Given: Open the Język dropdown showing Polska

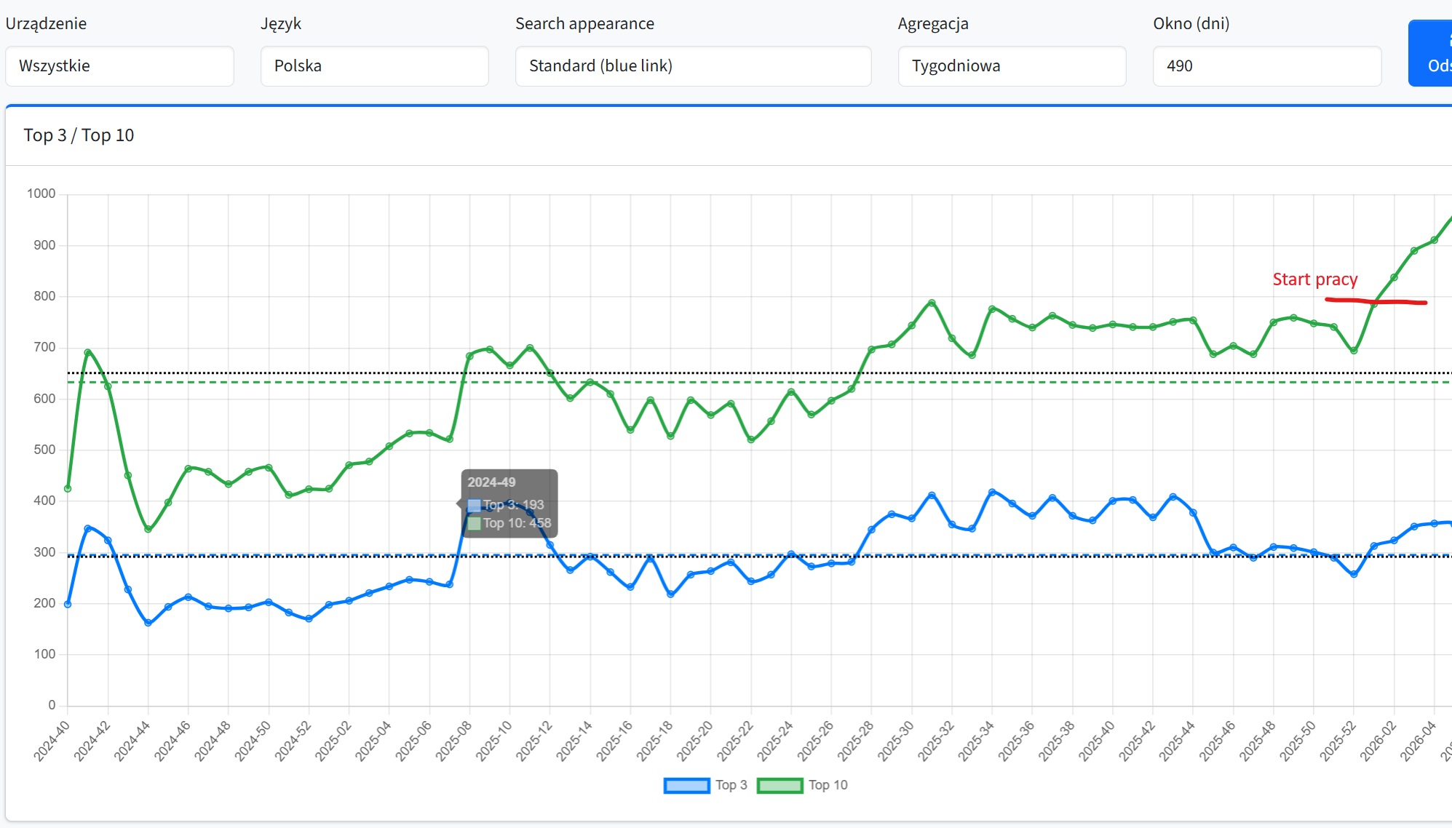Looking at the screenshot, I should [x=374, y=66].
